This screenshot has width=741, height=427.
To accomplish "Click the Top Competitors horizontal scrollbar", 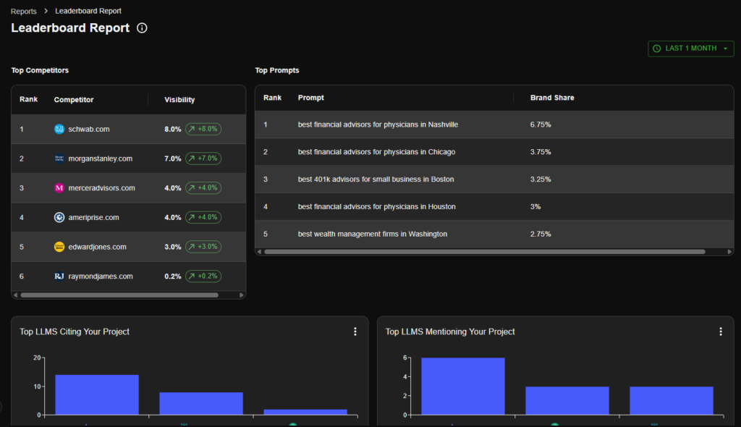I will pyautogui.click(x=119, y=295).
